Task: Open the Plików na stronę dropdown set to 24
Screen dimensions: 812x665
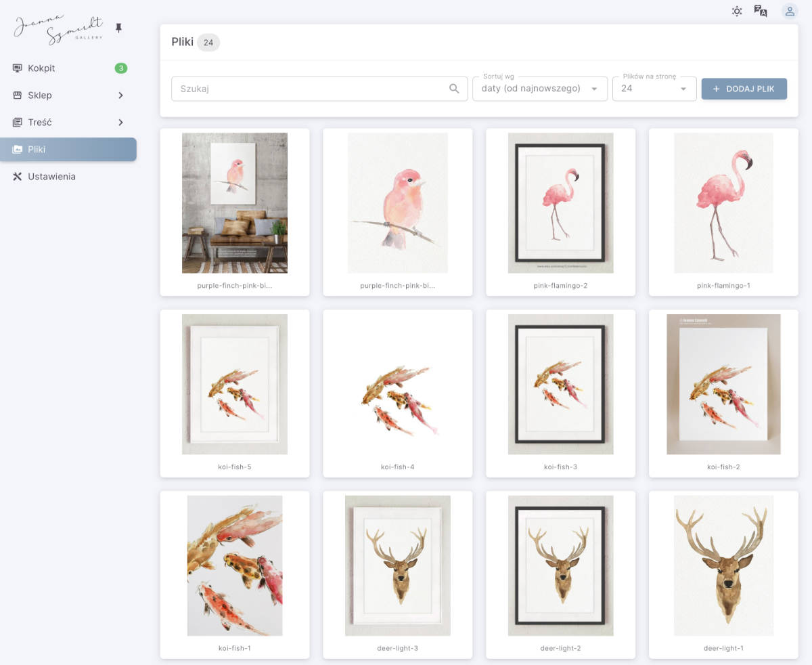Action: pos(654,88)
